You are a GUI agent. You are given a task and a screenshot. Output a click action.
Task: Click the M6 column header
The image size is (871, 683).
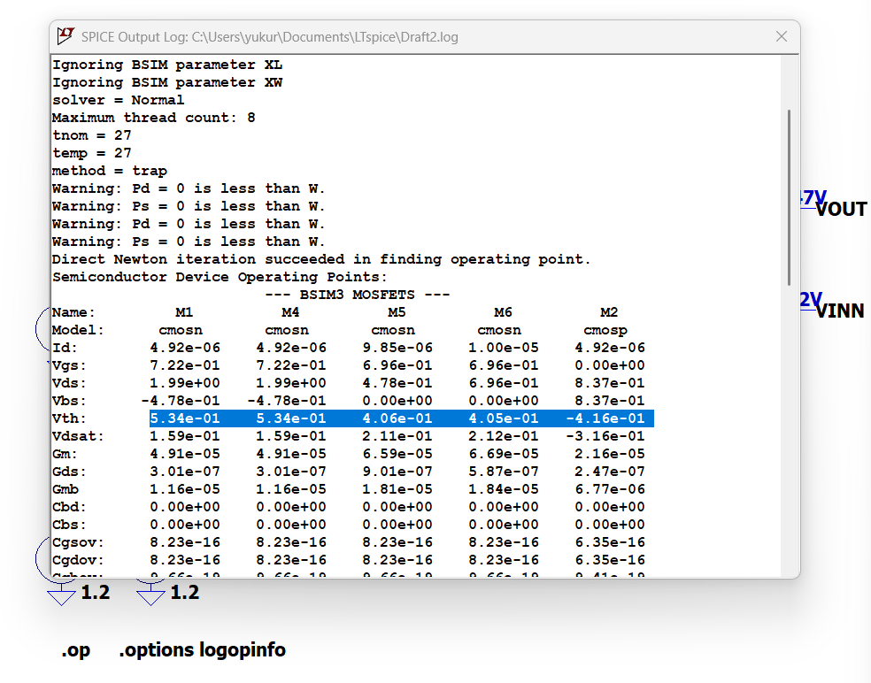pyautogui.click(x=503, y=312)
